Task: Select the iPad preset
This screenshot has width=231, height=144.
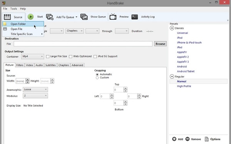Action: pos(179,47)
